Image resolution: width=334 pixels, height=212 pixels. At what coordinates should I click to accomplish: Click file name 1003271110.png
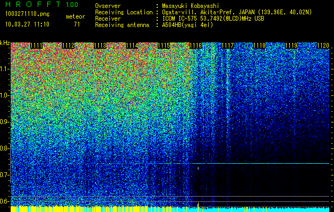coord(28,14)
